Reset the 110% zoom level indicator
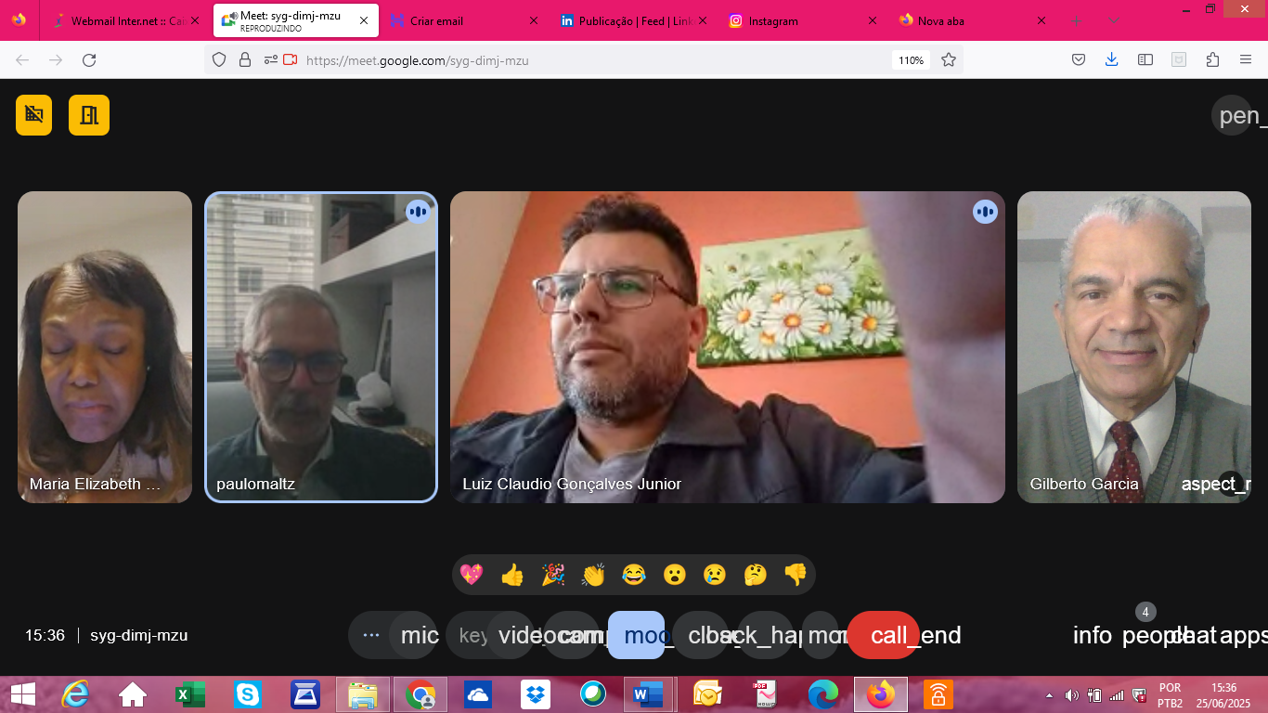 click(x=911, y=60)
